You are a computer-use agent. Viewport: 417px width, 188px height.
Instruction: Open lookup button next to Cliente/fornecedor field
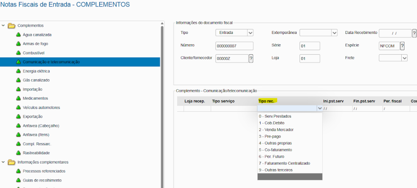251,59
